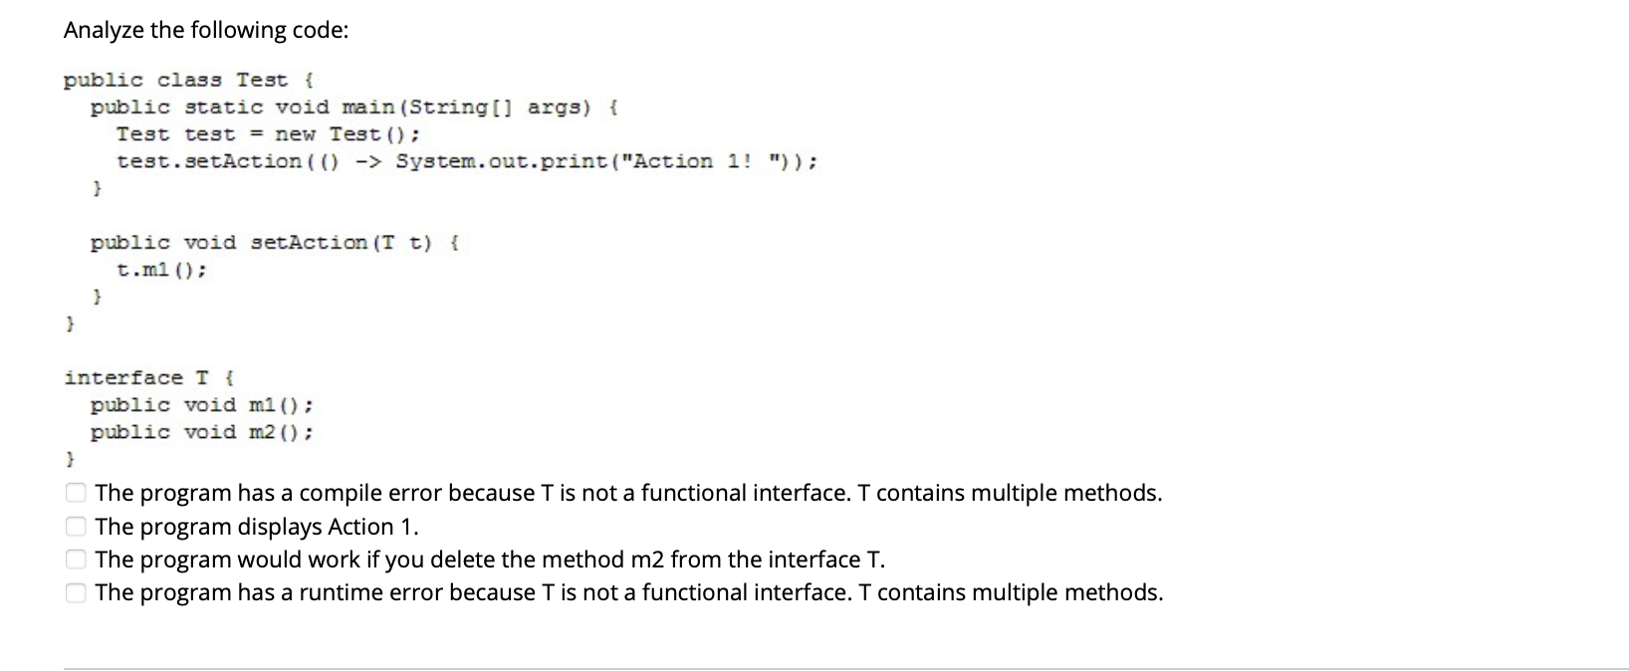Check the 'compile error because T is not functional' option
Screen dimensions: 1629x671
coord(76,492)
